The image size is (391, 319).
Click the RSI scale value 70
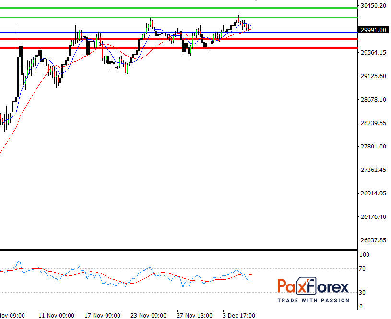(362, 269)
